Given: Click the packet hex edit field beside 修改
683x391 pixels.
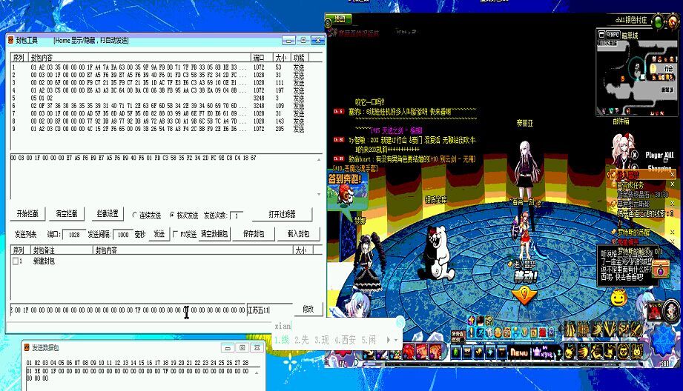Looking at the screenshot, I should 128,310.
